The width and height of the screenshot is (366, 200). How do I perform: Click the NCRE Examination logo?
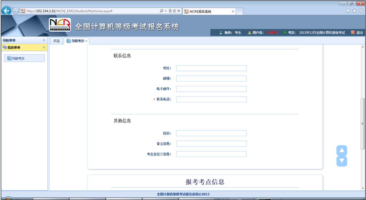60,25
